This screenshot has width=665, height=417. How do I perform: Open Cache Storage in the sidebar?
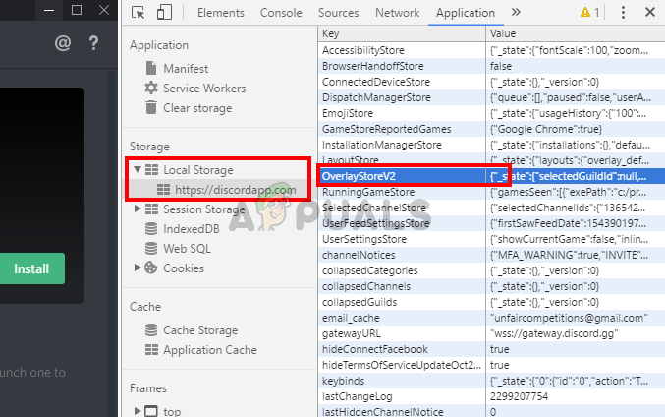click(x=200, y=329)
